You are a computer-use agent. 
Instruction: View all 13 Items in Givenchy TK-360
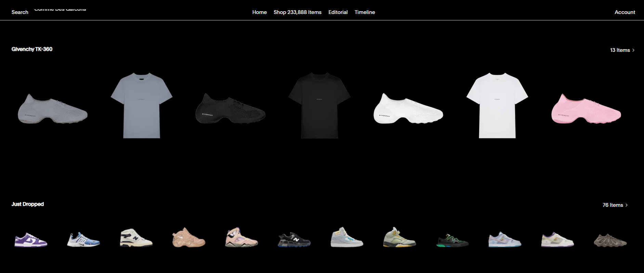(x=622, y=50)
